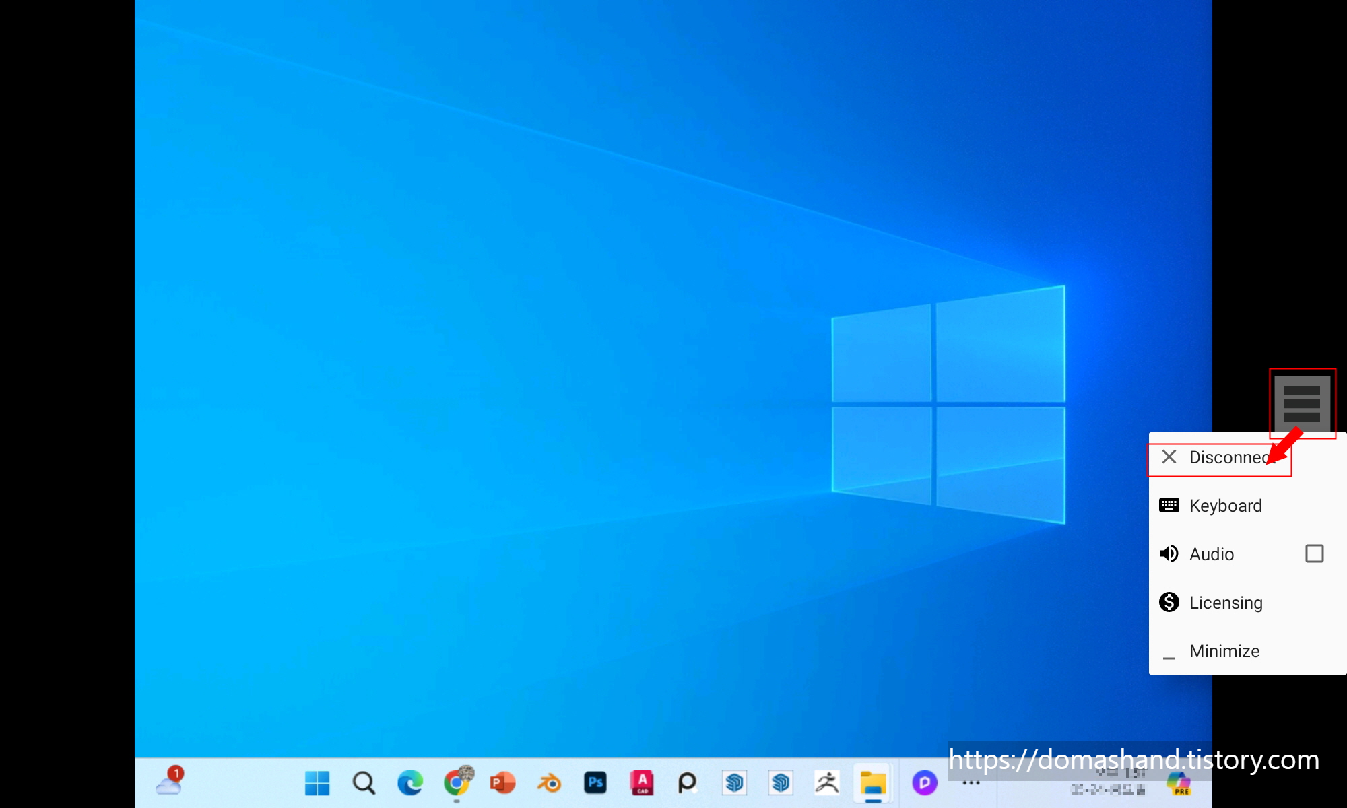Expand the taskbar three-dots overflow

point(971,783)
